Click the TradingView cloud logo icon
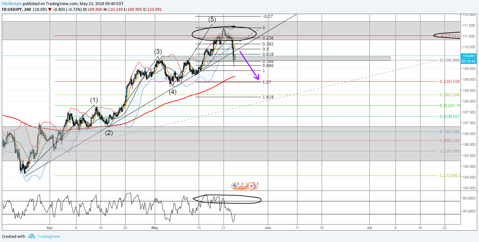The width and height of the screenshot is (479, 242). click(x=32, y=236)
